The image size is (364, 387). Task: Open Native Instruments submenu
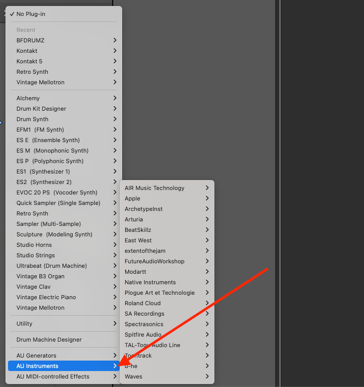167,282
